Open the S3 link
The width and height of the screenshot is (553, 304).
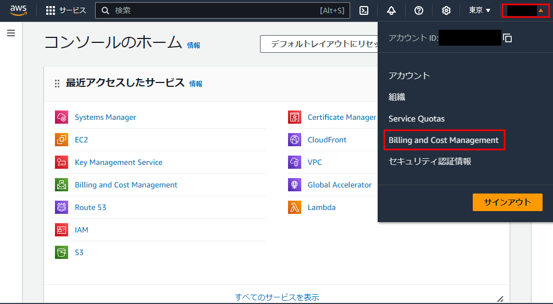(79, 252)
